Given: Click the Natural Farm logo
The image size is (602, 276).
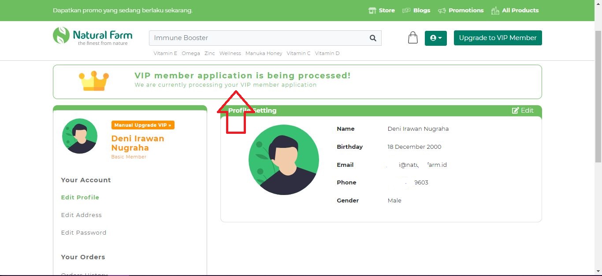Looking at the screenshot, I should (x=93, y=36).
